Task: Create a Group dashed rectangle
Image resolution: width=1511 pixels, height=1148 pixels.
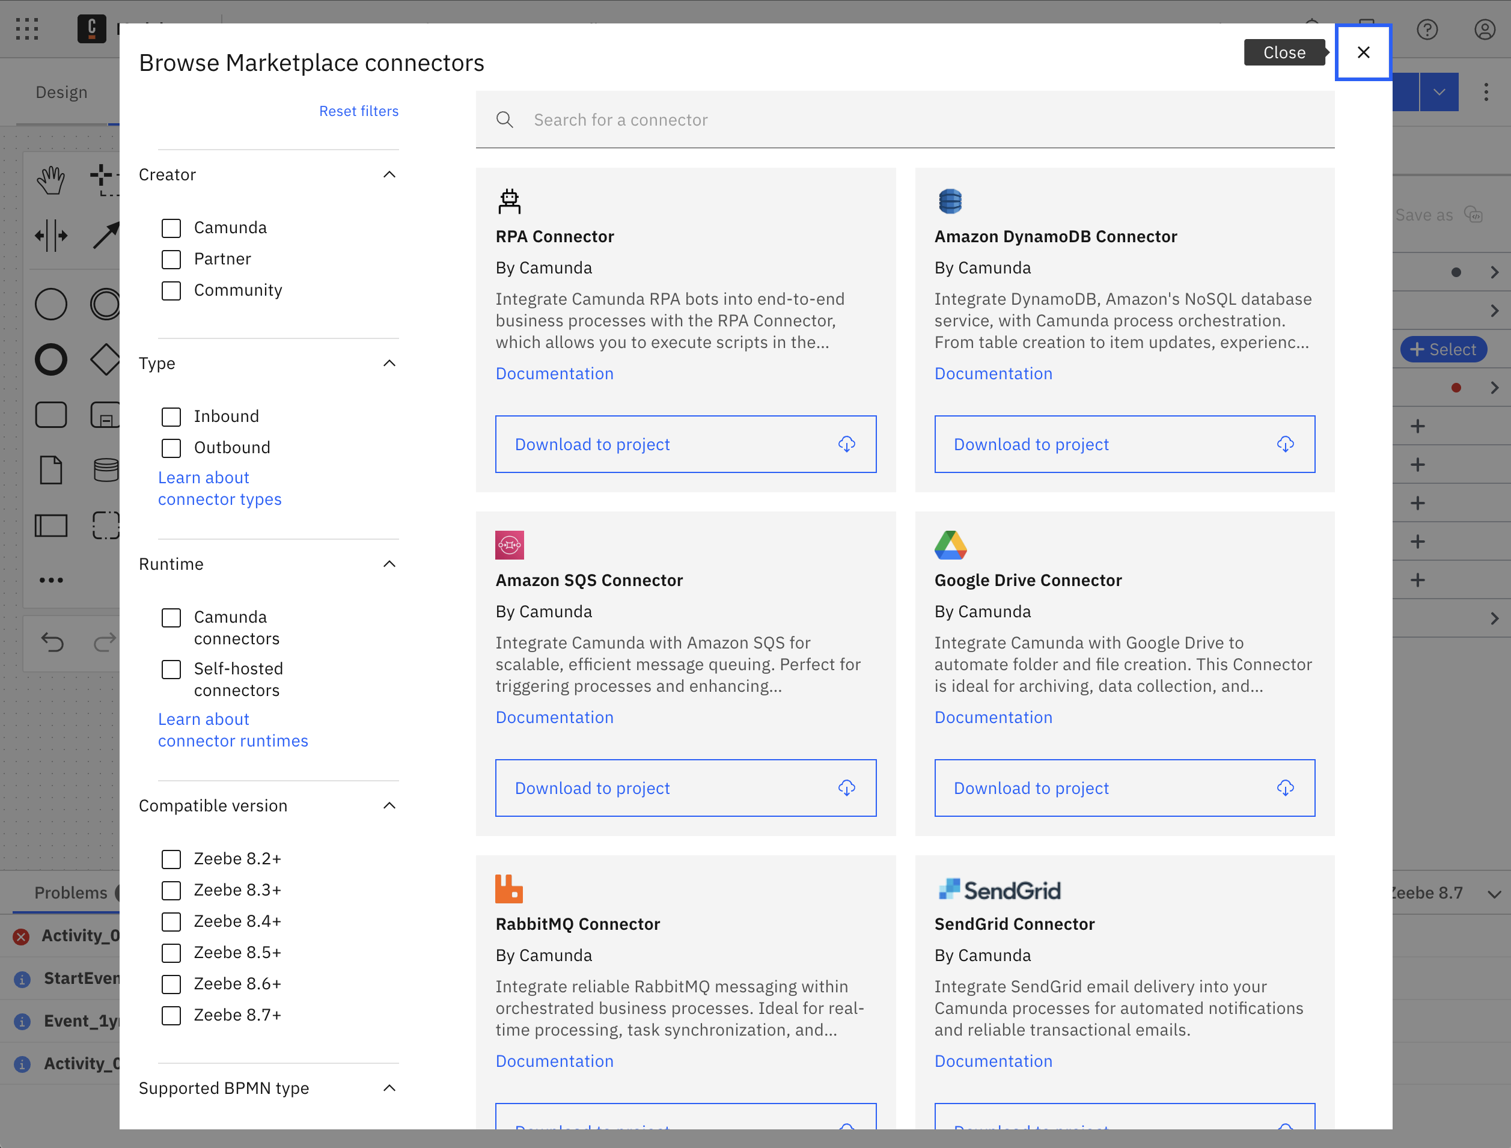Action: click(x=106, y=525)
